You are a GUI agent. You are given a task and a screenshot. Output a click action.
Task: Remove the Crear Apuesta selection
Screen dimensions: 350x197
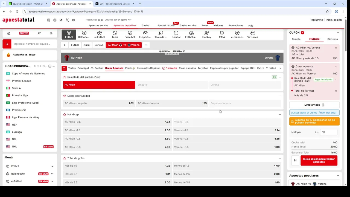click(336, 66)
